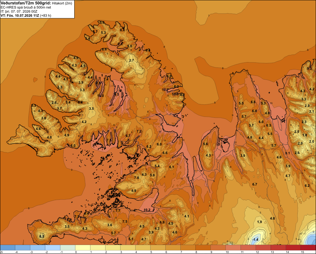Select the 9.3 temperature label in the northeast

[309, 68]
